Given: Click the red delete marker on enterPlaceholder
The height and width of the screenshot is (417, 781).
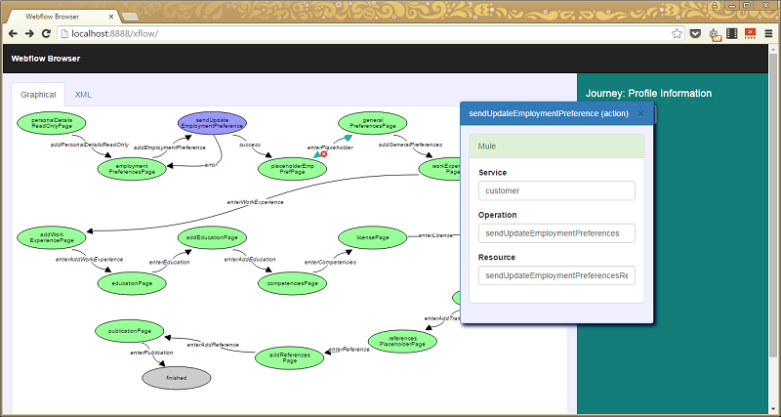Looking at the screenshot, I should [x=323, y=153].
